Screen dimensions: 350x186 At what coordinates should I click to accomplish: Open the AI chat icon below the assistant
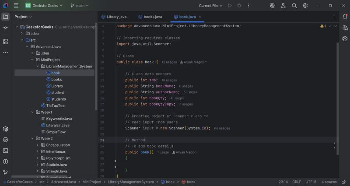pos(345,39)
